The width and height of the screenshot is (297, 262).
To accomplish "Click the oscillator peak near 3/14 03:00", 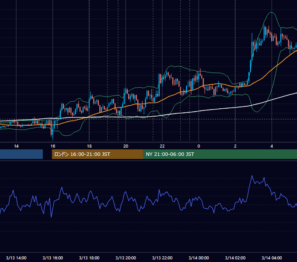I will (x=252, y=176).
